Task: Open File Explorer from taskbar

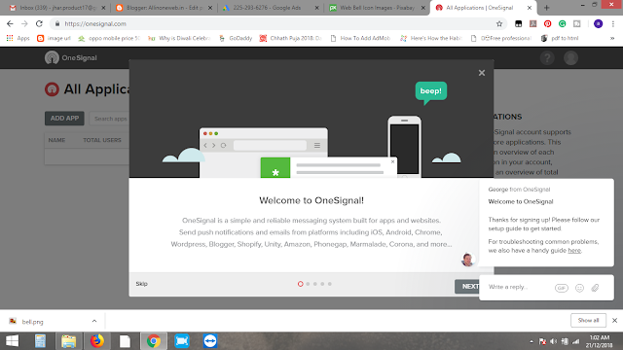Action: (68, 341)
